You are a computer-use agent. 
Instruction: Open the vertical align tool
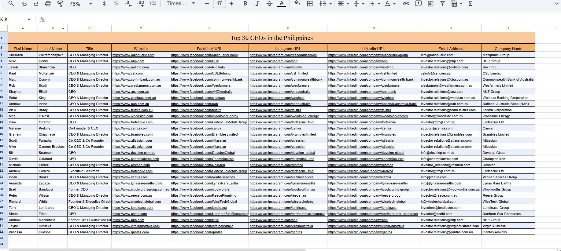click(x=356, y=4)
